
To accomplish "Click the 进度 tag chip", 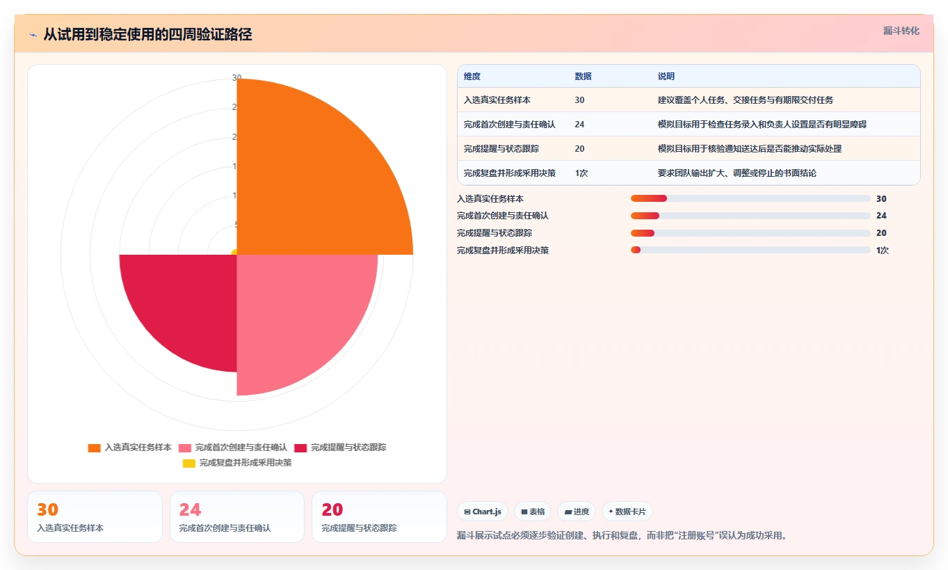I will (x=577, y=512).
